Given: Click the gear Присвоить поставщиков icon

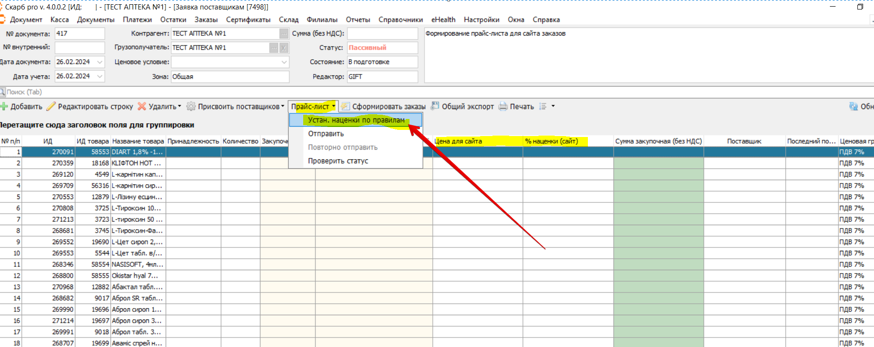Looking at the screenshot, I should pos(191,106).
